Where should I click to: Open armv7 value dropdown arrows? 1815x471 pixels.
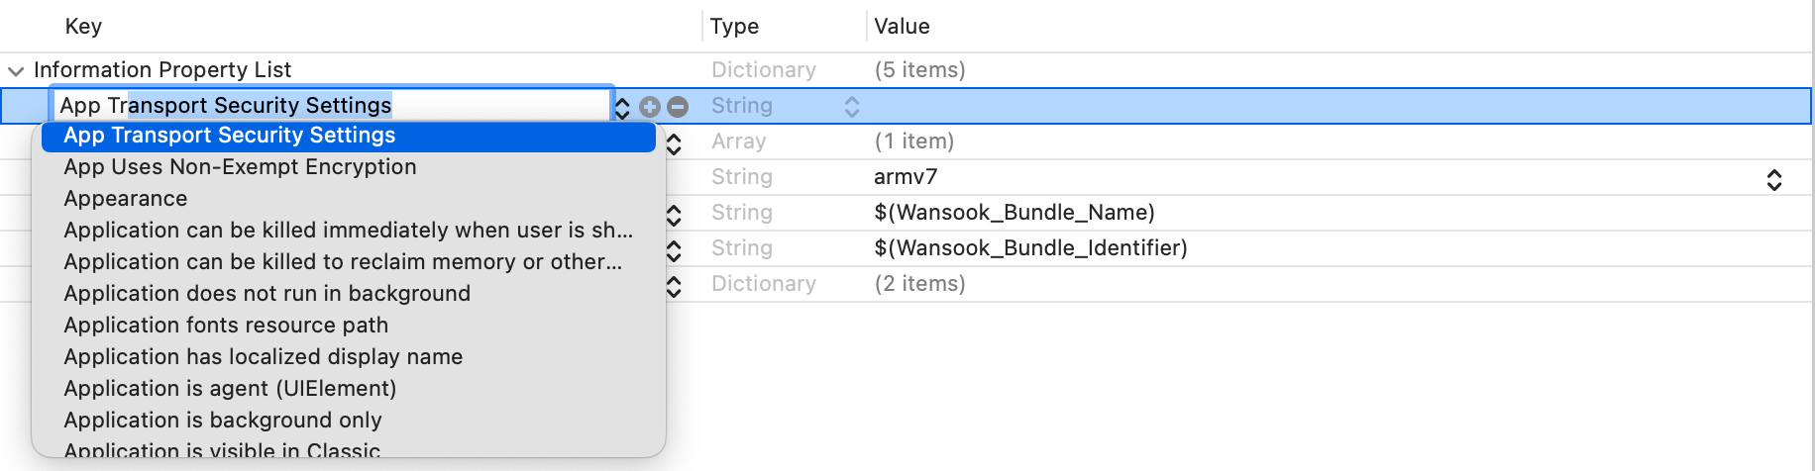pos(1774,179)
